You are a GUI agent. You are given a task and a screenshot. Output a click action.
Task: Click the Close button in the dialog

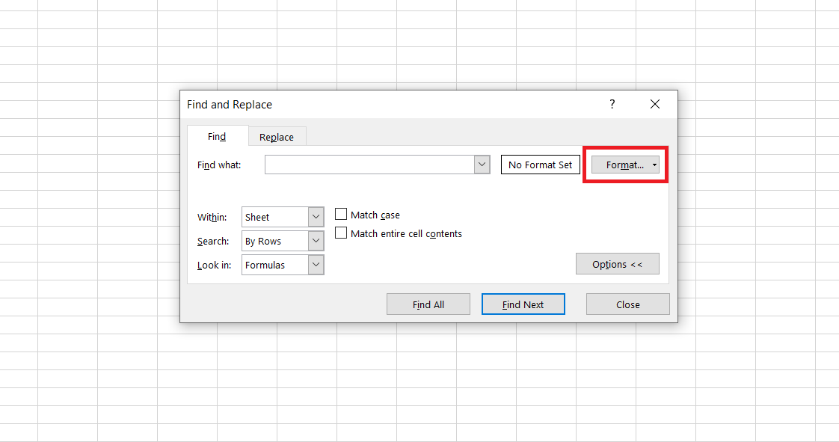click(628, 304)
